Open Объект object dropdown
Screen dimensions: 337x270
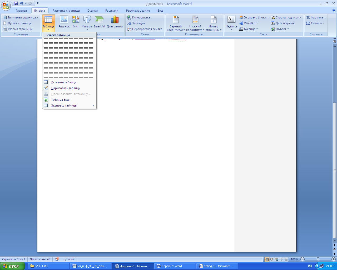click(280, 29)
